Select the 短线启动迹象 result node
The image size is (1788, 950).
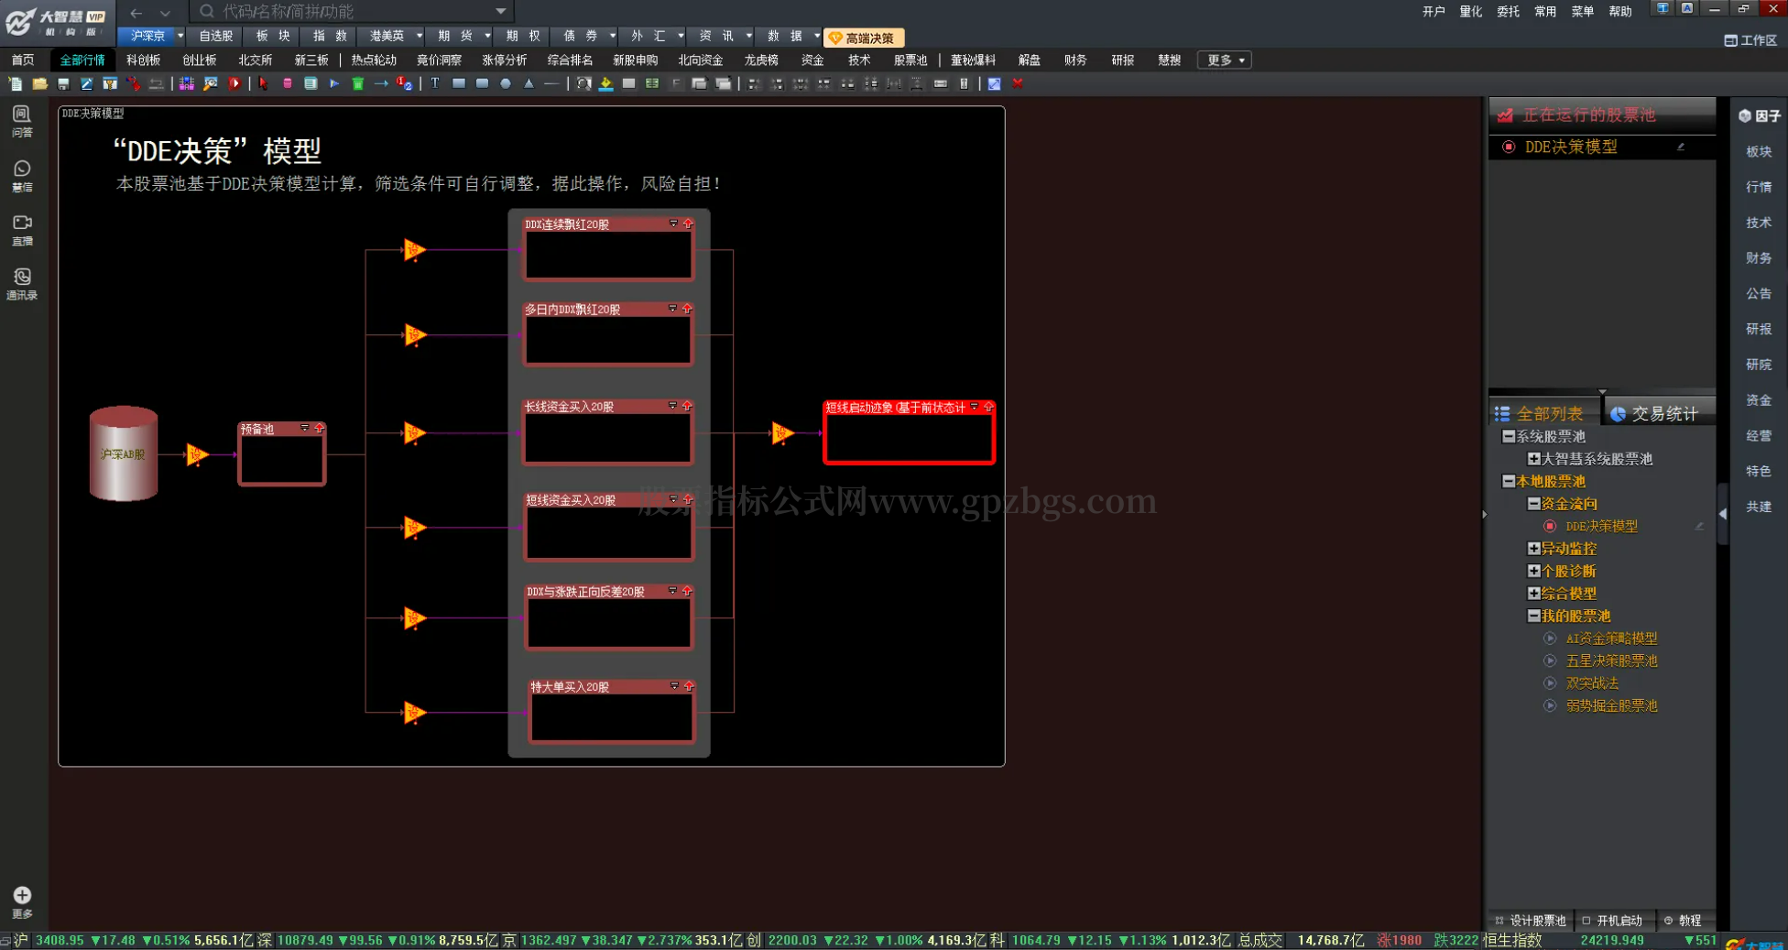point(909,432)
